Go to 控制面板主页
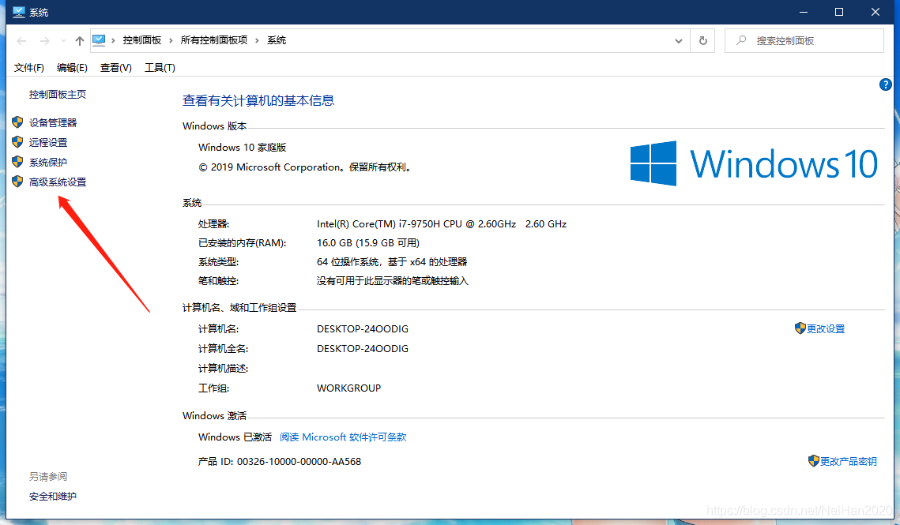 [58, 95]
